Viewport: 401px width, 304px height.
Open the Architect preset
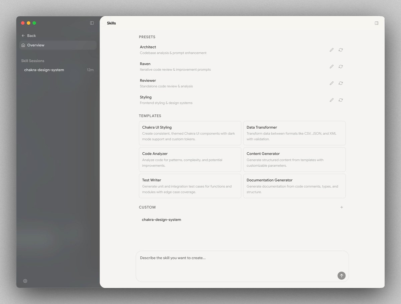click(x=241, y=50)
